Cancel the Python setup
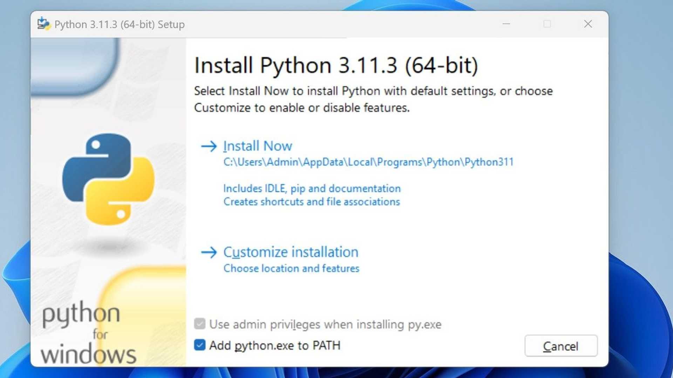The image size is (673, 378). tap(561, 346)
